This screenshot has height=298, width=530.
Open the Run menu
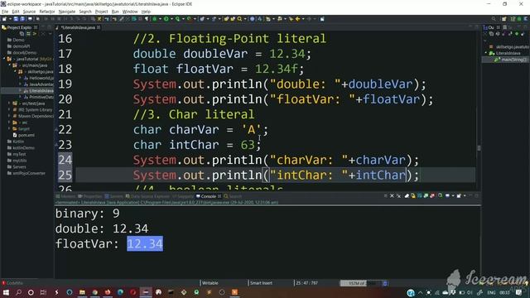coord(115,12)
